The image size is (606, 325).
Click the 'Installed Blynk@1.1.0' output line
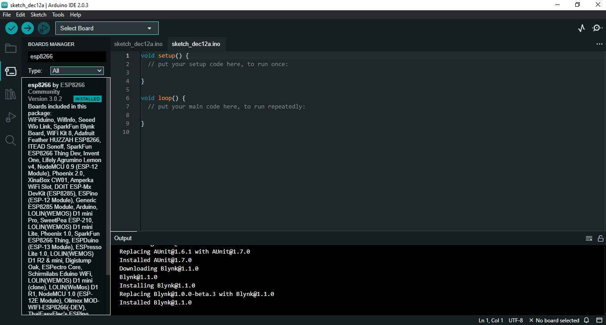coord(156,302)
